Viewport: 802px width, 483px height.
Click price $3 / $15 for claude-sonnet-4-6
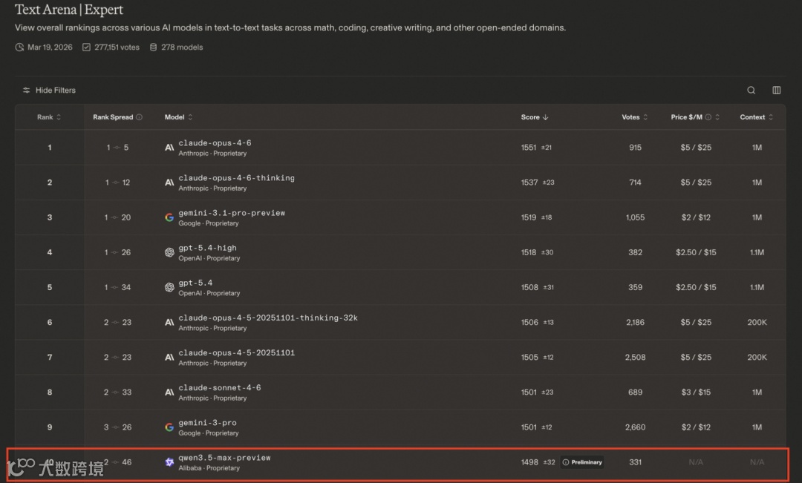[x=696, y=392]
